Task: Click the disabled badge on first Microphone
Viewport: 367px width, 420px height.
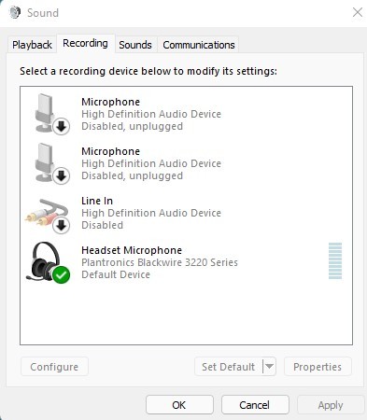Action: [x=62, y=126]
